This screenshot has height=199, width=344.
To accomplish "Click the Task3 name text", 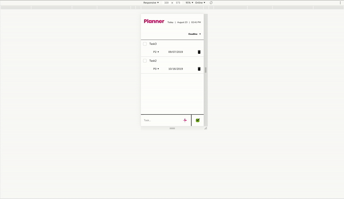I will coord(153,44).
